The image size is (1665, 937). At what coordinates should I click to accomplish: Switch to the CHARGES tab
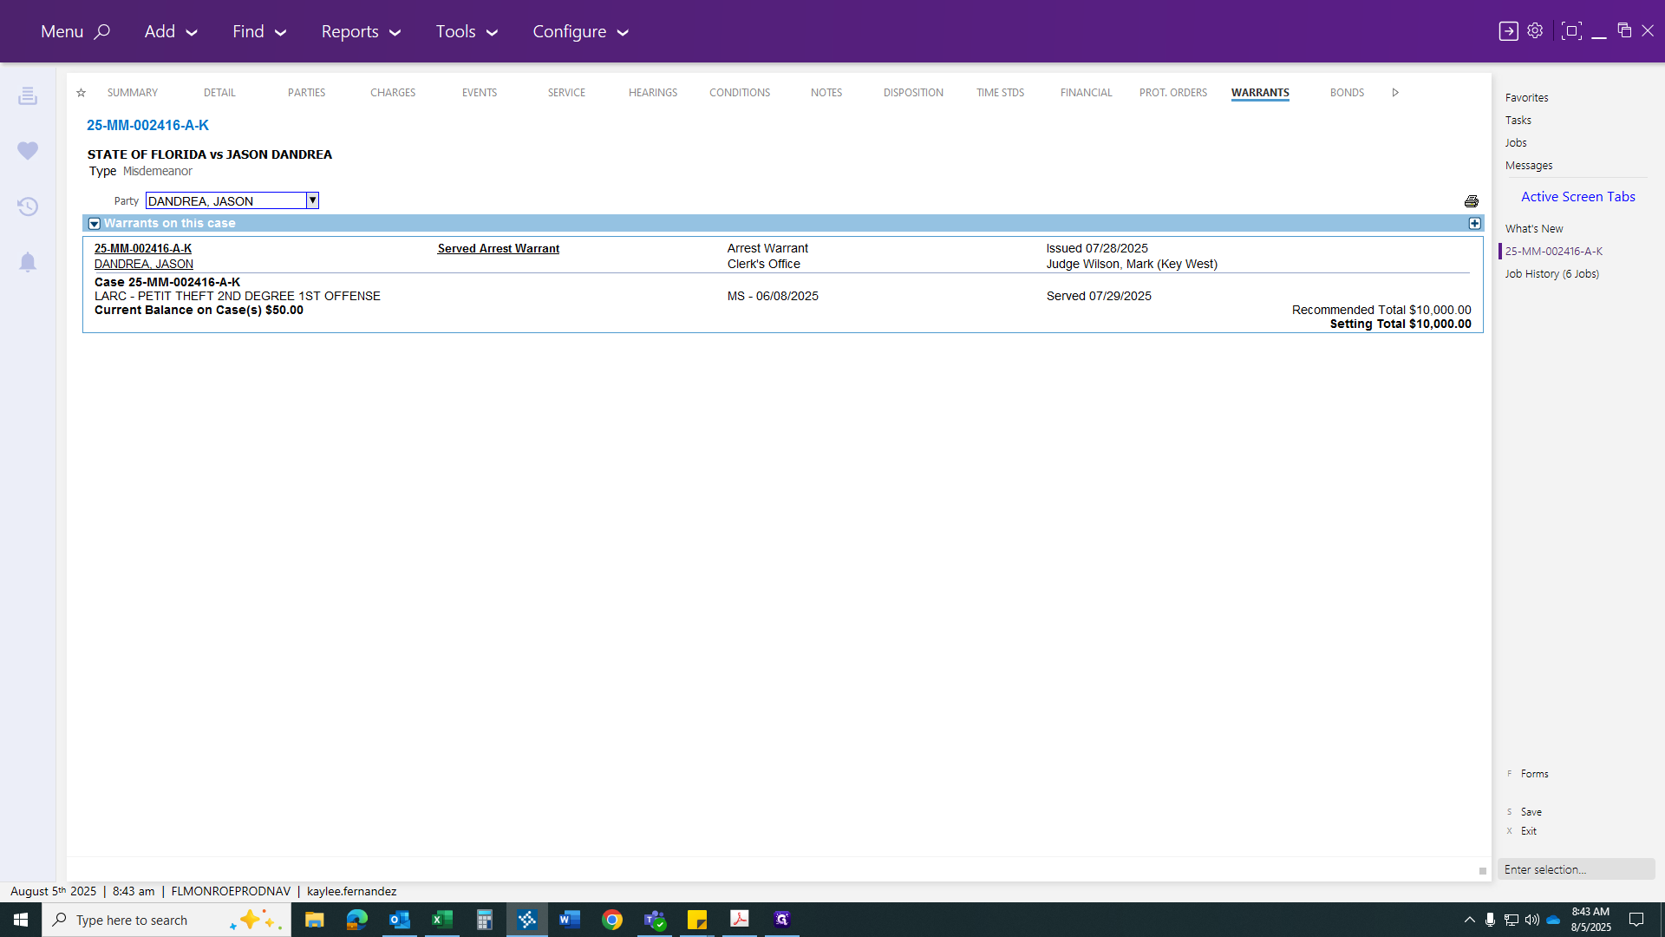393,93
